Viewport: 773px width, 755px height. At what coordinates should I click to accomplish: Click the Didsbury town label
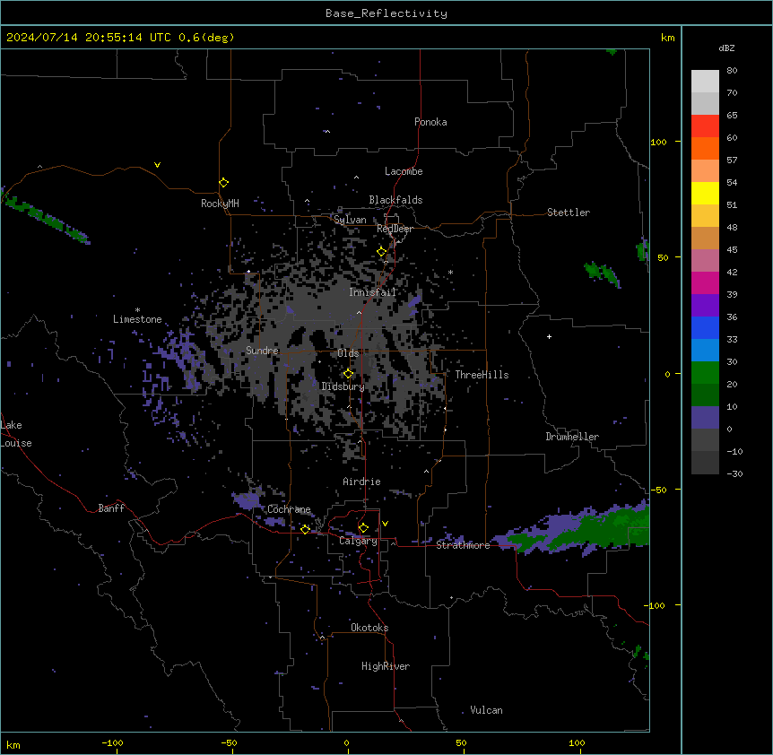pyautogui.click(x=343, y=386)
